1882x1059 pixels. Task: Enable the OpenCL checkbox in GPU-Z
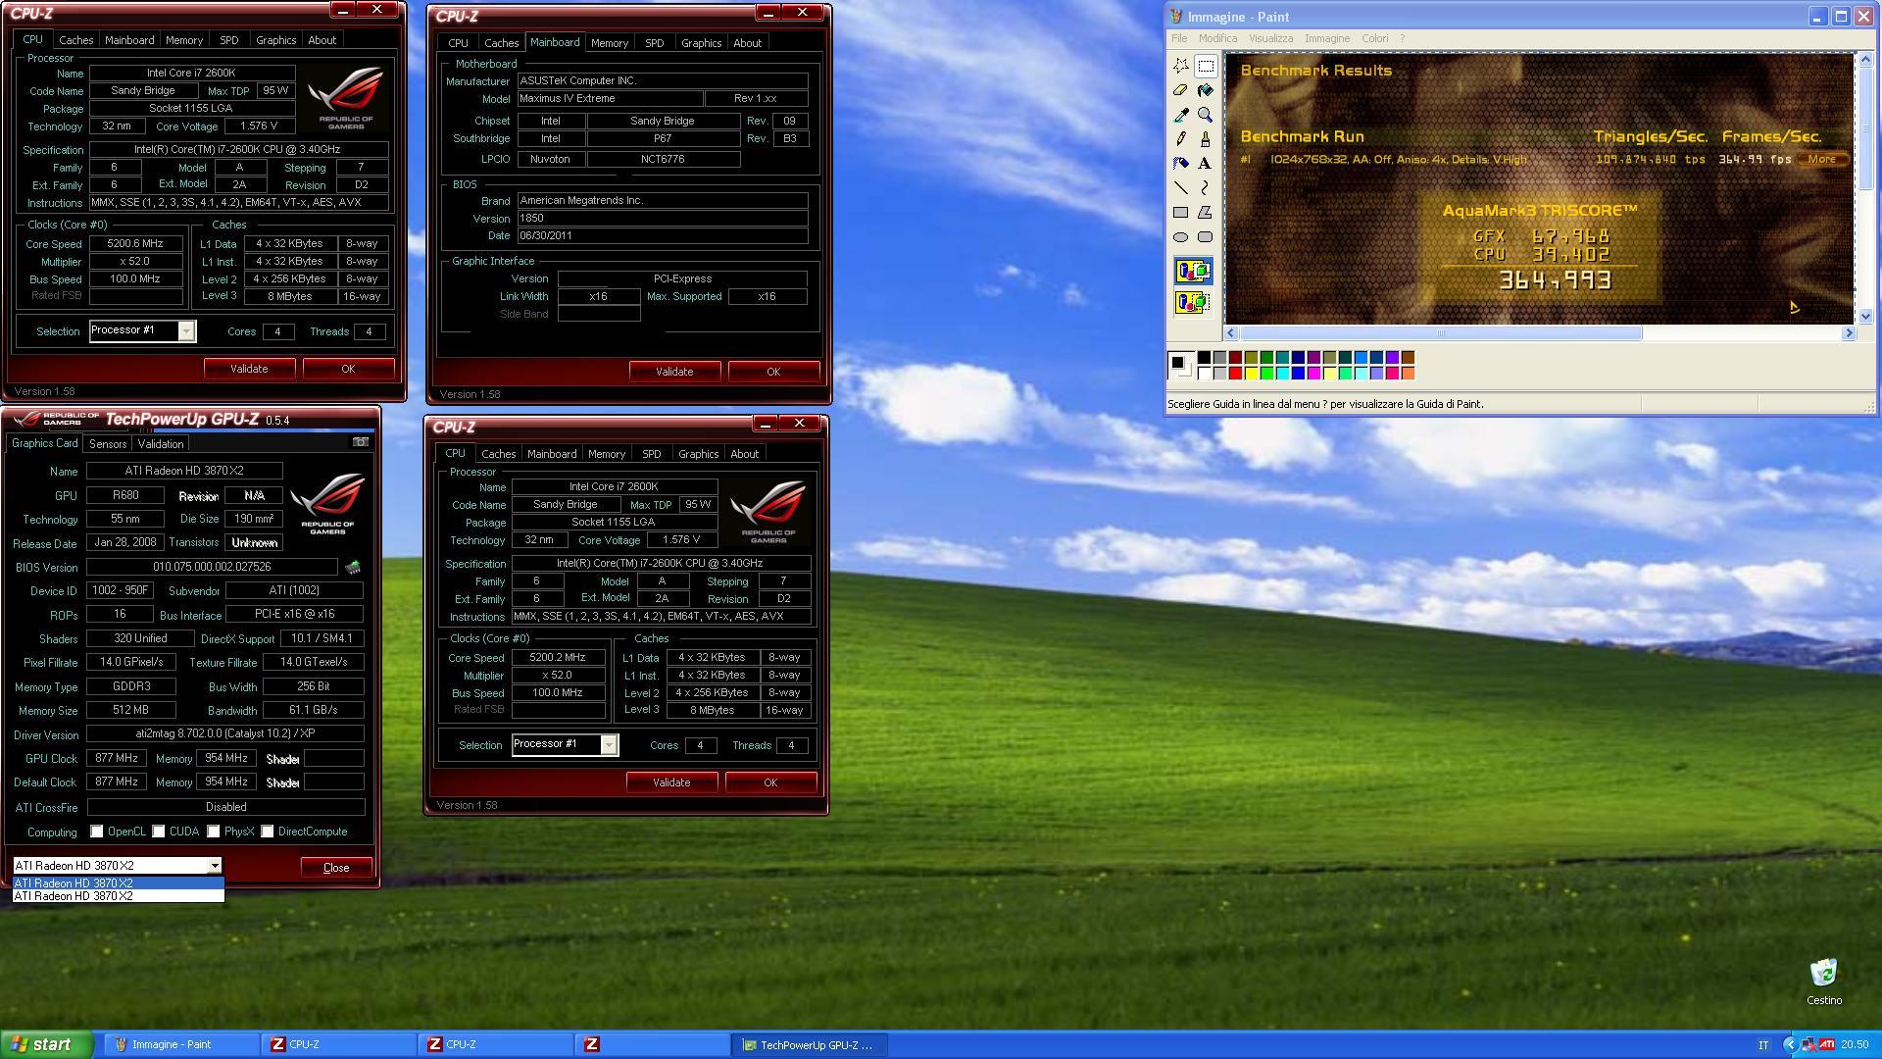(x=96, y=832)
